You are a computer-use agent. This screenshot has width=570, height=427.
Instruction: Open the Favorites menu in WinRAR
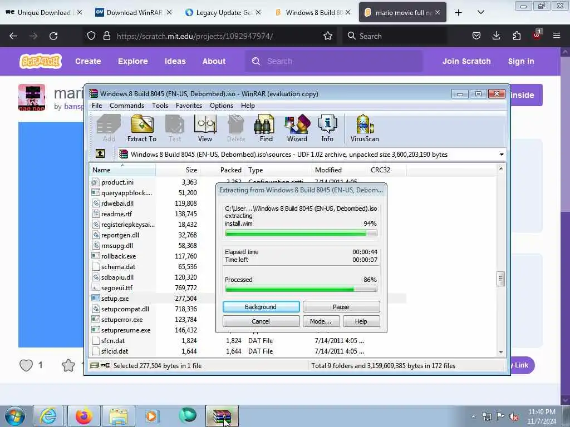pyautogui.click(x=189, y=106)
